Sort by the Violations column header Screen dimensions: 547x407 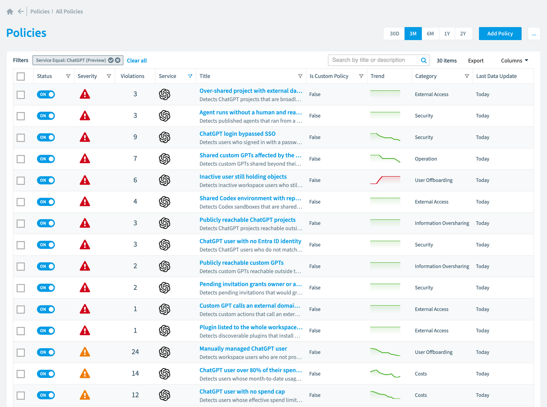coord(132,76)
